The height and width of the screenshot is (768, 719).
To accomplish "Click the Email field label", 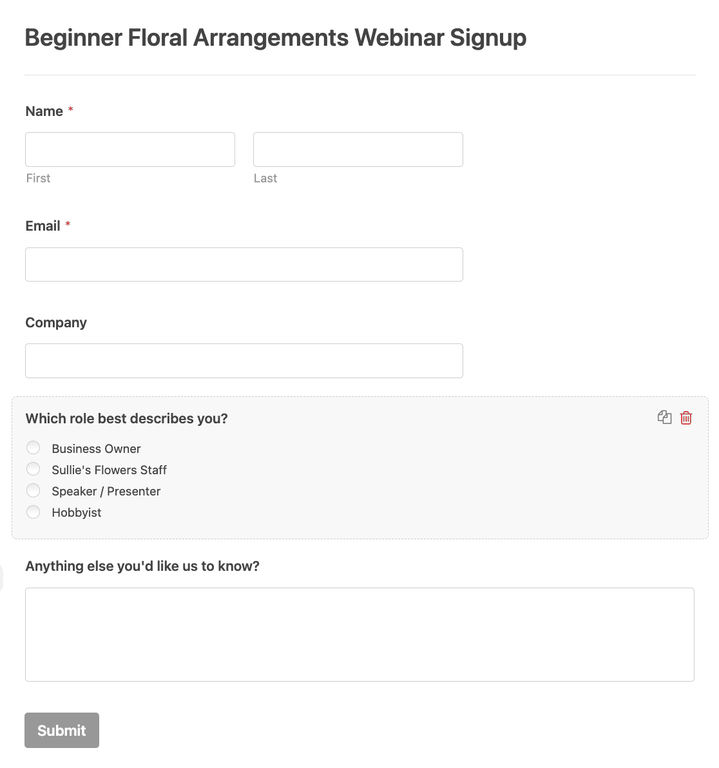I will [x=43, y=226].
